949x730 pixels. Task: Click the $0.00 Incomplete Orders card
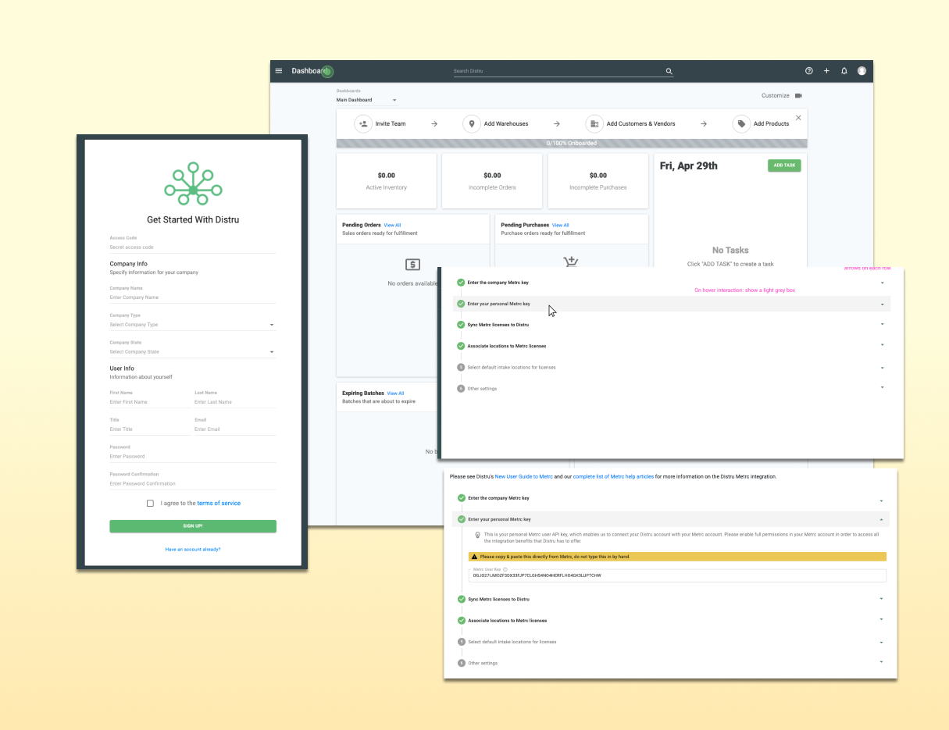492,181
